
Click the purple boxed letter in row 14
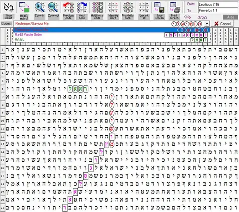pyautogui.click(x=101, y=152)
